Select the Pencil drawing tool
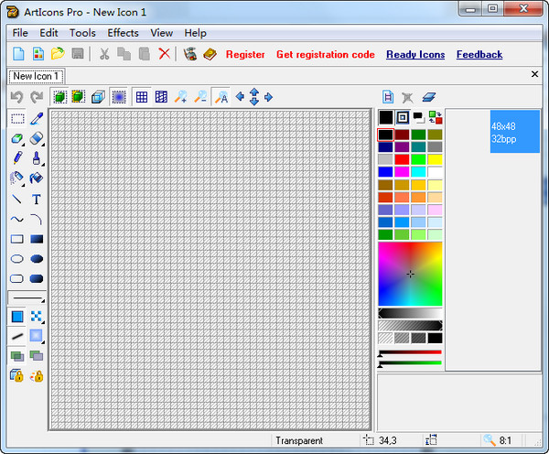Viewport: 549px width, 454px height. (x=17, y=158)
